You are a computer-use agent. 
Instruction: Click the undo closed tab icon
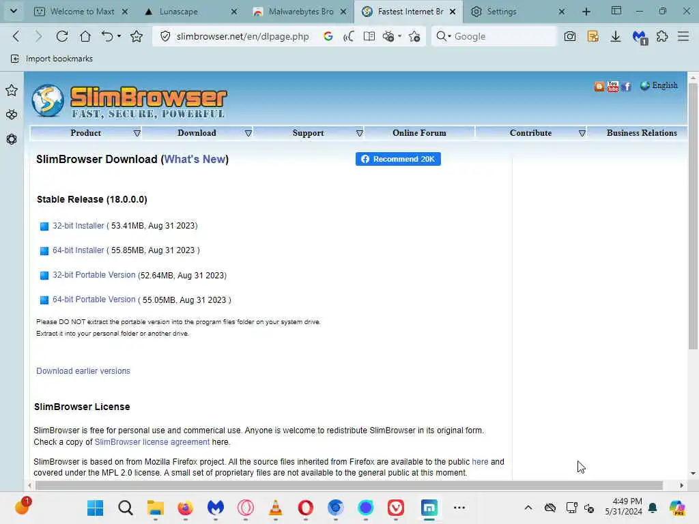tap(107, 37)
